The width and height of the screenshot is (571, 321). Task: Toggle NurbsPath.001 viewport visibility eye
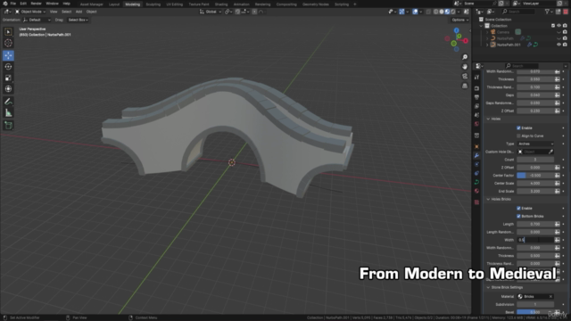click(559, 45)
